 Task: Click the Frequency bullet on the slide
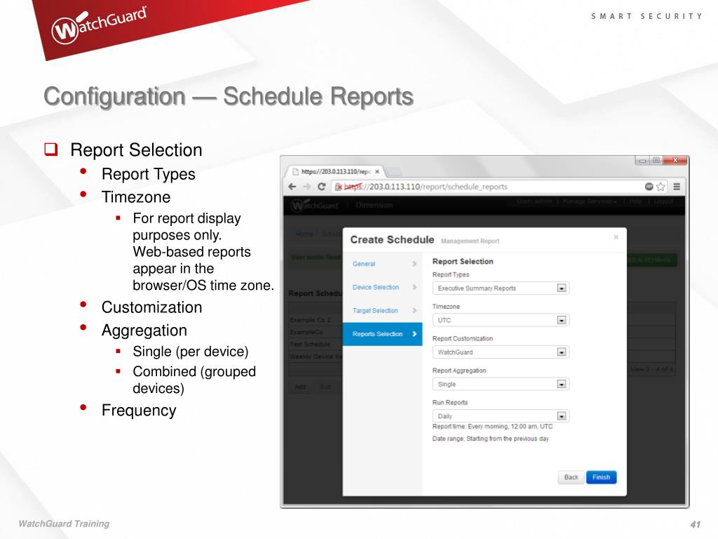tap(139, 410)
